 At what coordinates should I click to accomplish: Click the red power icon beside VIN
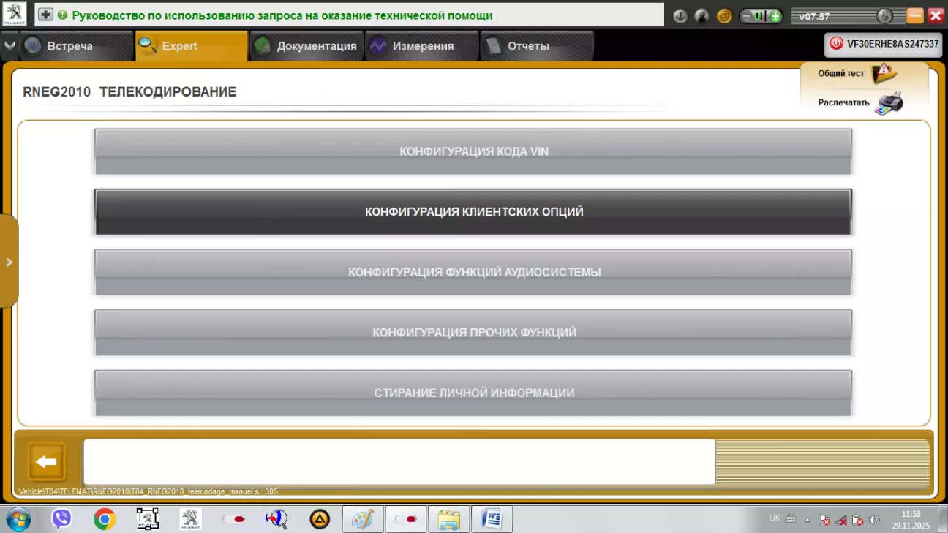point(836,44)
